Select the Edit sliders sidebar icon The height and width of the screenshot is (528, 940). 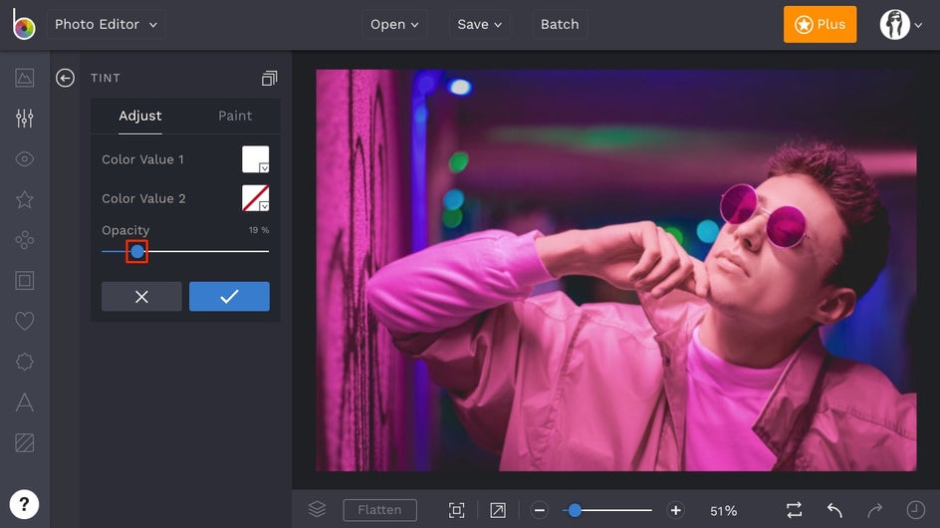coord(25,119)
